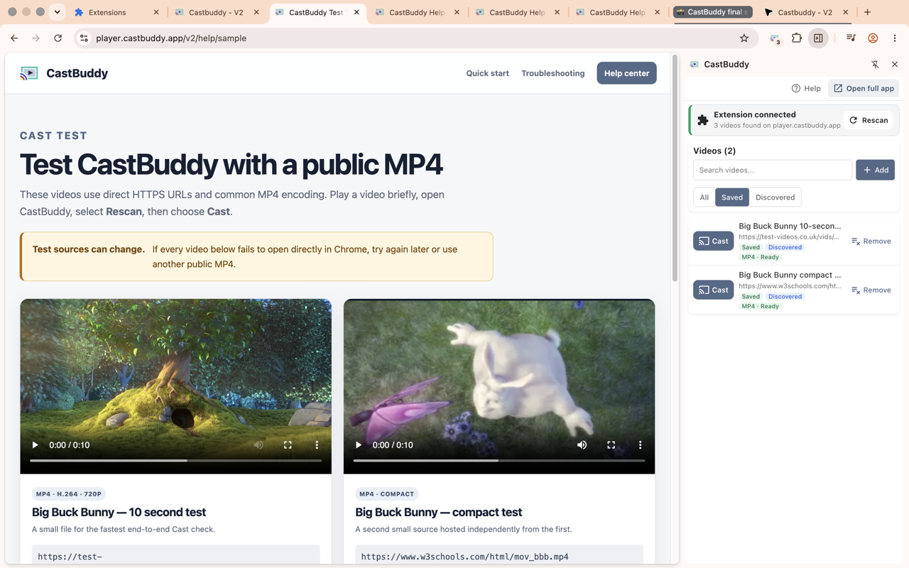Bookmark this page with the star icon
909x568 pixels.
click(x=744, y=38)
